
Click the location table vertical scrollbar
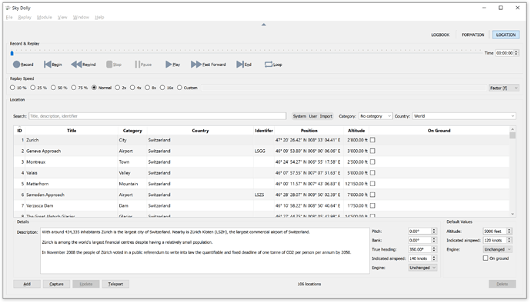pyautogui.click(x=513, y=171)
